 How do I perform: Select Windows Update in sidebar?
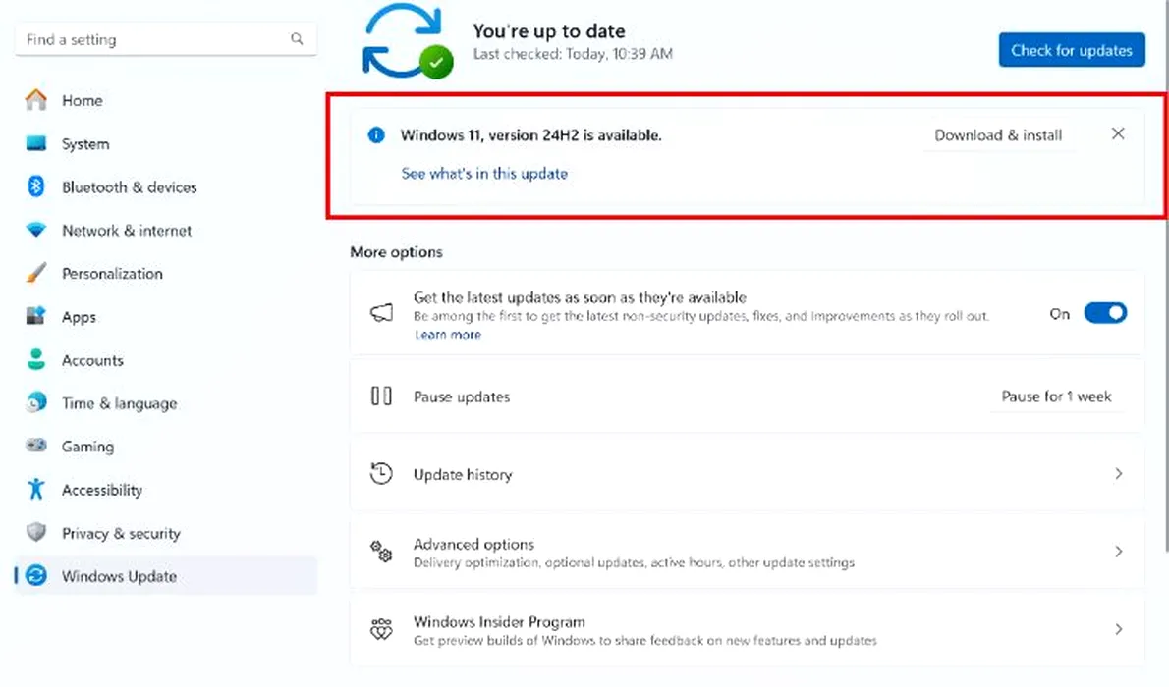(x=165, y=575)
